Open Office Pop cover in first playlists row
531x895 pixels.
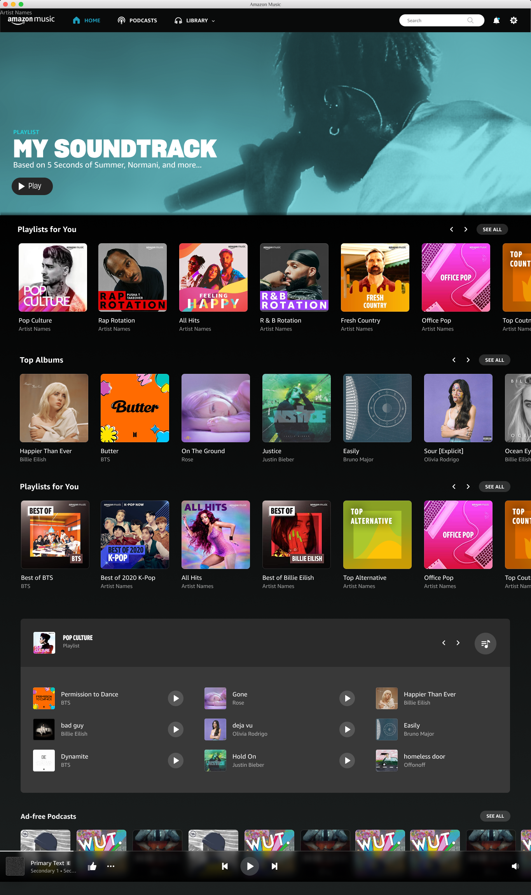[456, 277]
